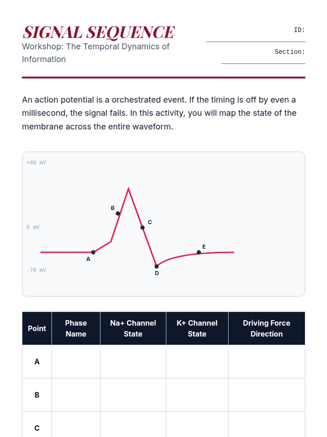Screen dimensions: 327x437
Task: Click point D dot at the waveform trough
Action: point(156,266)
